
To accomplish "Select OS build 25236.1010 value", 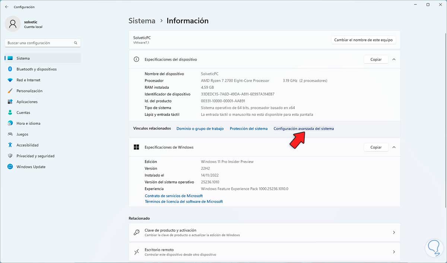I will pyautogui.click(x=210, y=182).
